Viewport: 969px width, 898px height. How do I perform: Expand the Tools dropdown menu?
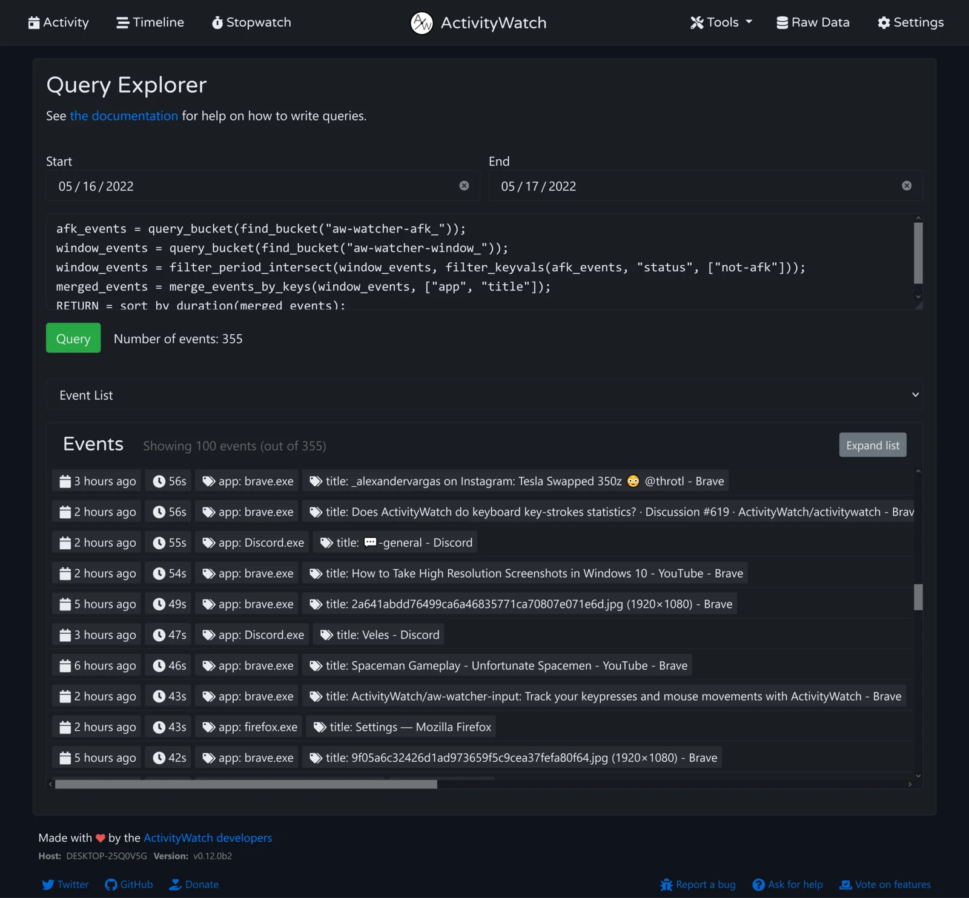pyautogui.click(x=721, y=22)
